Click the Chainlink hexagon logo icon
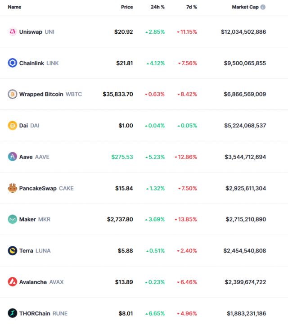Viewport: 288px width, 326px height. 12,63
